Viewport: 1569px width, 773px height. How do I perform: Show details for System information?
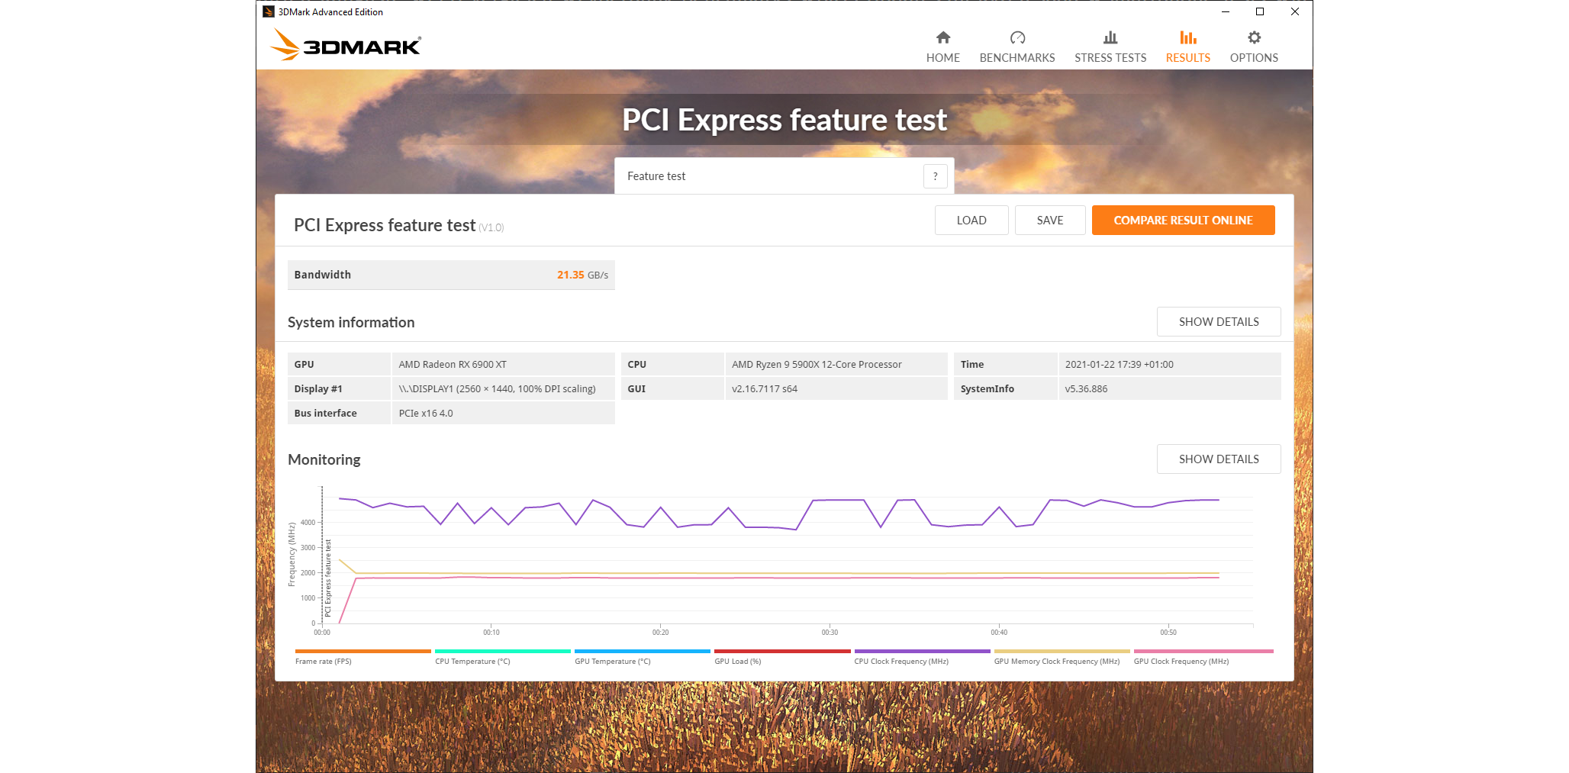click(x=1219, y=322)
